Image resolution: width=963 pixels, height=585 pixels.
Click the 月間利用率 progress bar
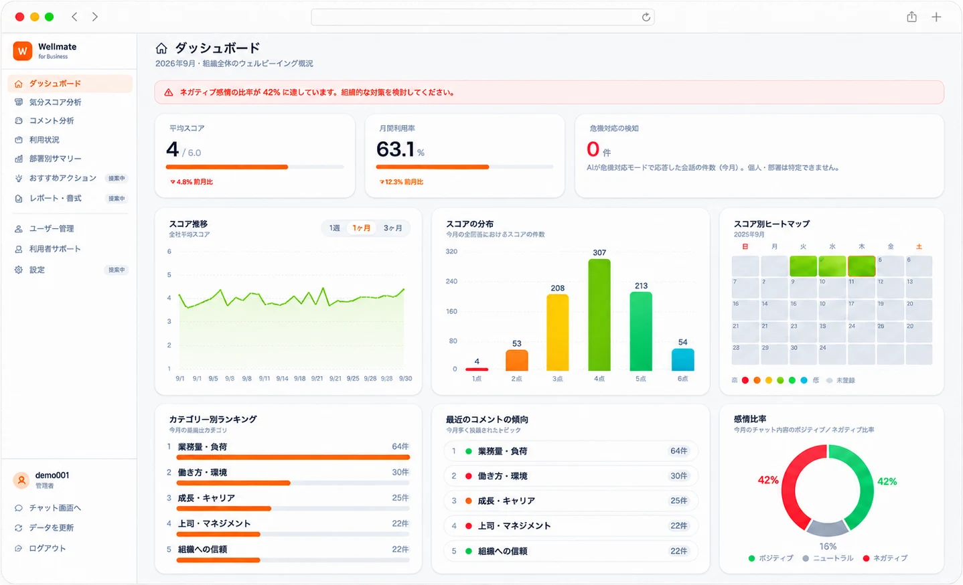point(465,167)
